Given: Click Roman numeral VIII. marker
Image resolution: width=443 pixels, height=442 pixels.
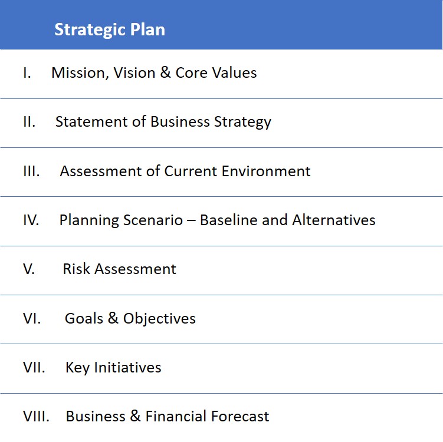Looking at the screenshot, I should [36, 416].
